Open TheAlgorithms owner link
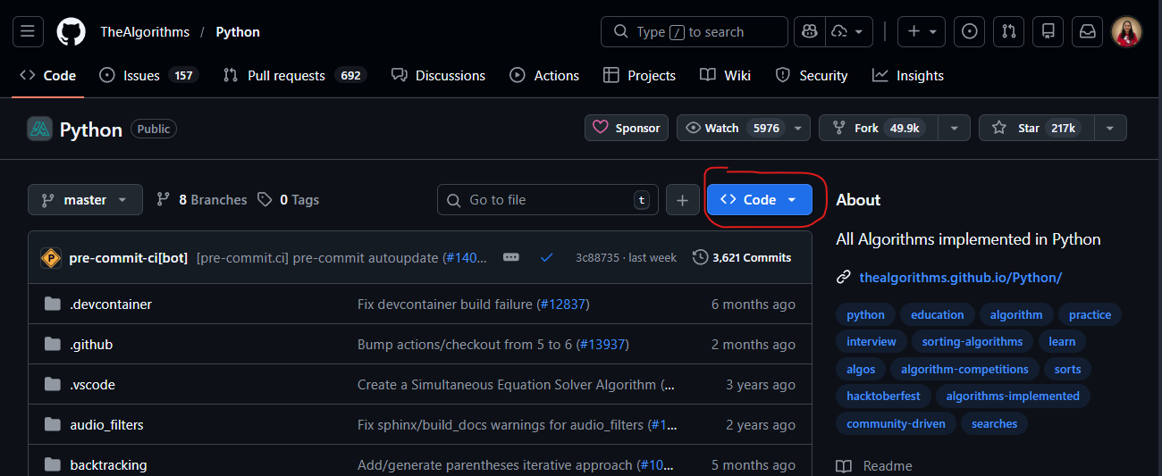The image size is (1162, 476). coord(145,32)
